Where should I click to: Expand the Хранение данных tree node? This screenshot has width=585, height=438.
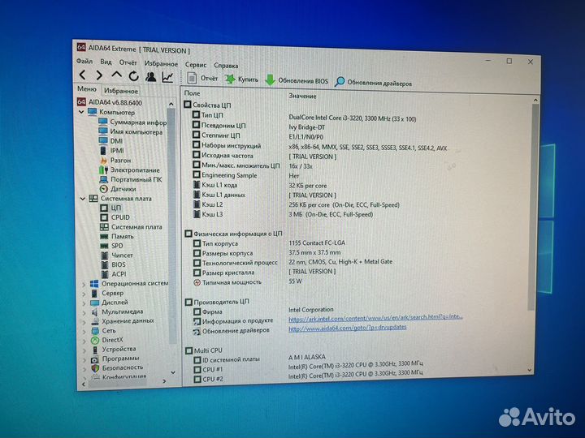[84, 322]
